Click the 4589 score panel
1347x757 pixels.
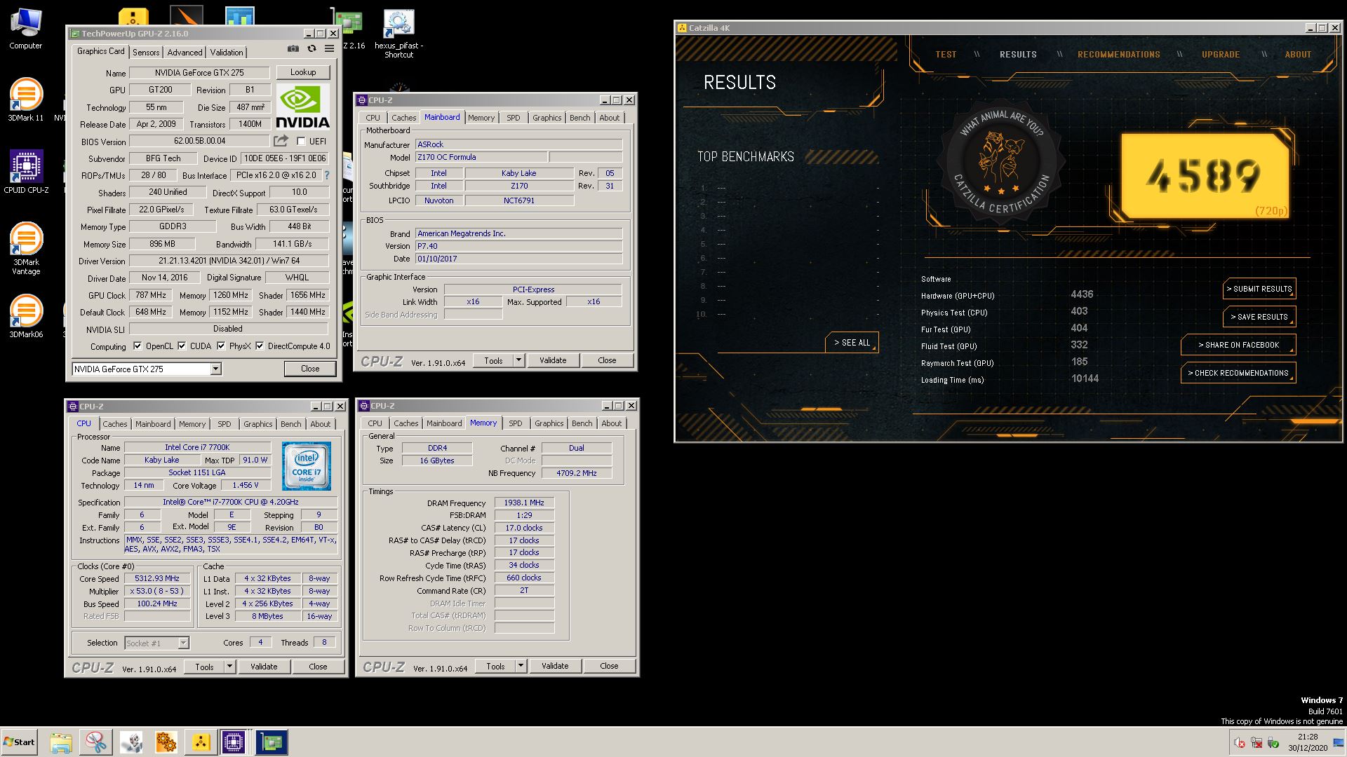point(1205,176)
